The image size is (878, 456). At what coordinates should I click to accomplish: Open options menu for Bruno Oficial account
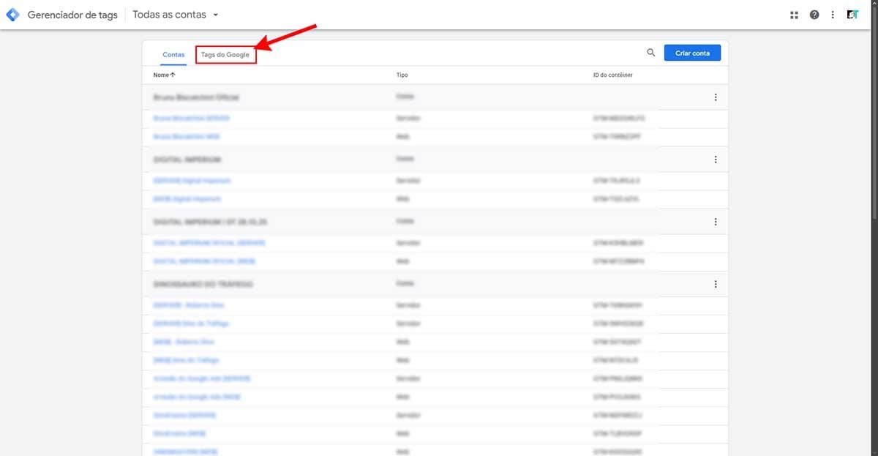click(716, 97)
